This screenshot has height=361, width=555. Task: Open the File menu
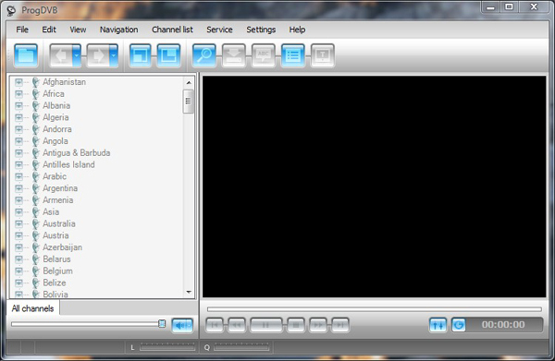(x=22, y=30)
